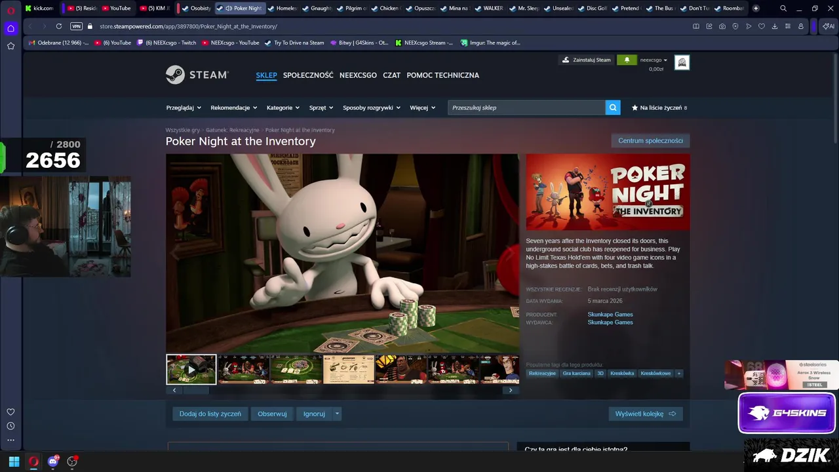The image size is (839, 472).
Task: Open Centrum społeczności button
Action: click(x=650, y=141)
